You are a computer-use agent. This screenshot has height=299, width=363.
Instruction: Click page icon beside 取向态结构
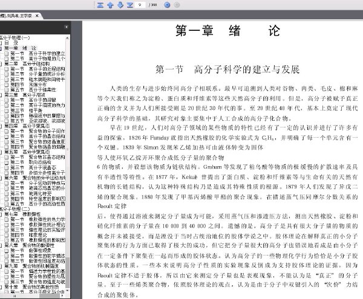[x=7, y=162]
